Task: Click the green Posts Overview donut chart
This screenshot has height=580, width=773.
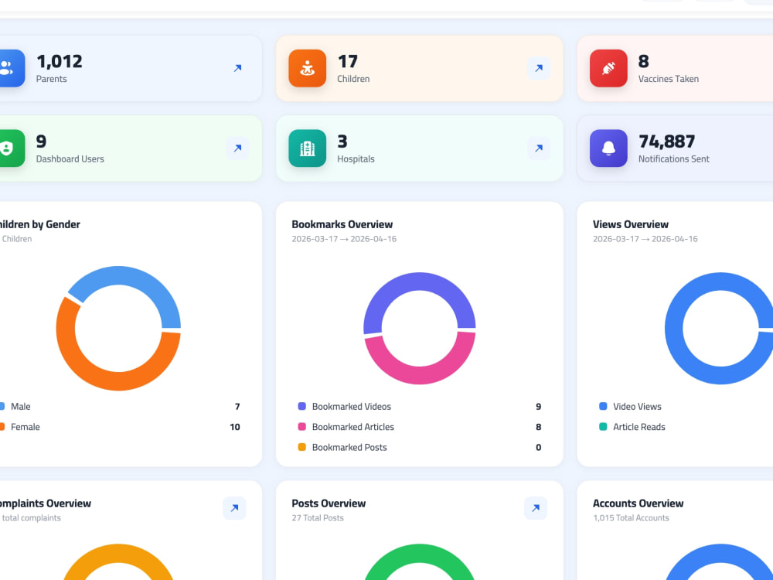Action: 420,554
